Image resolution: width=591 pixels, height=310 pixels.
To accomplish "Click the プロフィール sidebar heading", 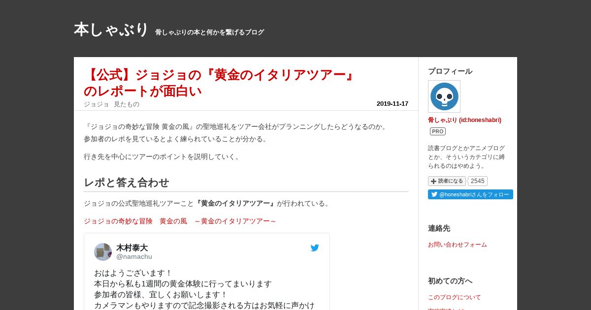I will (450, 71).
